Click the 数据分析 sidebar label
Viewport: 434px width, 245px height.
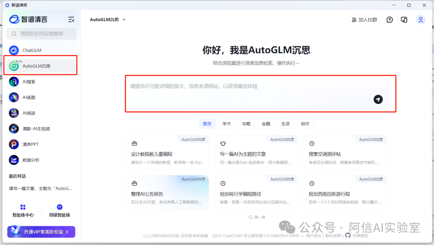click(31, 160)
